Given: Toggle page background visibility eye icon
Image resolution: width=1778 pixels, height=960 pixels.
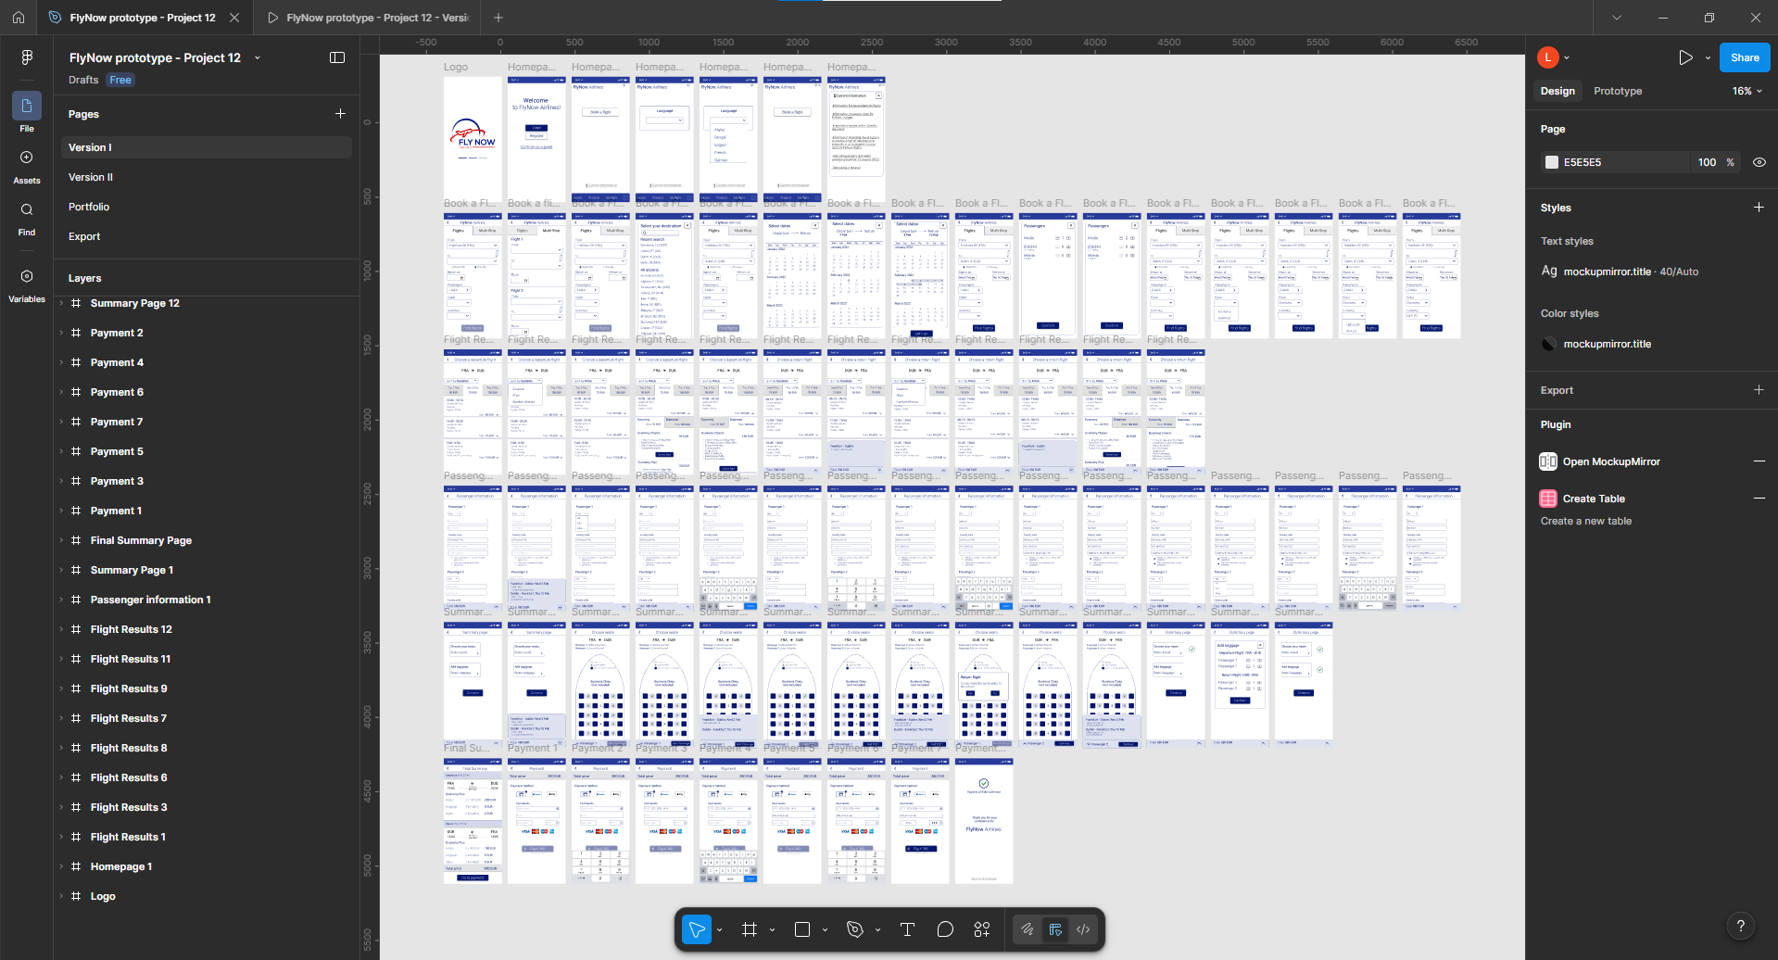Looking at the screenshot, I should coord(1759,162).
